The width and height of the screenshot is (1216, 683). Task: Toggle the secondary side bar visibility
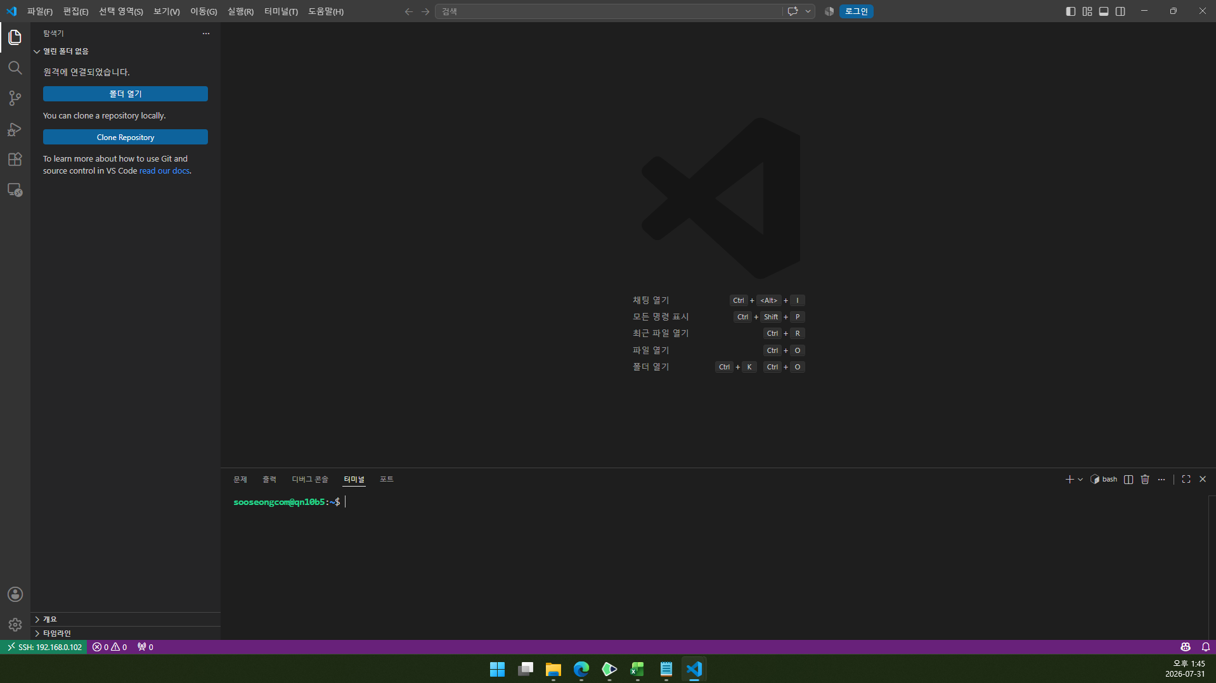point(1120,11)
